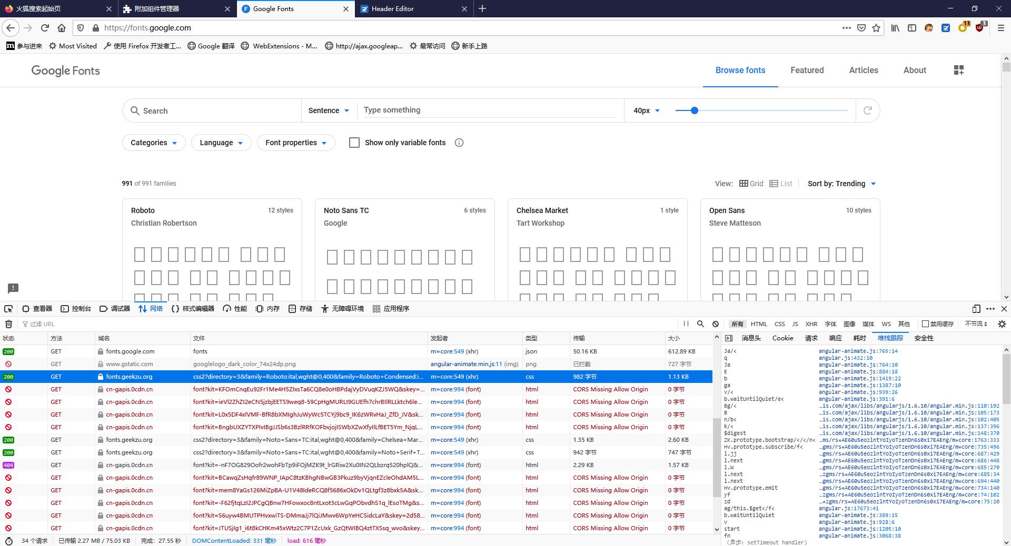Pause network recording
The height and width of the screenshot is (546, 1011).
point(686,324)
